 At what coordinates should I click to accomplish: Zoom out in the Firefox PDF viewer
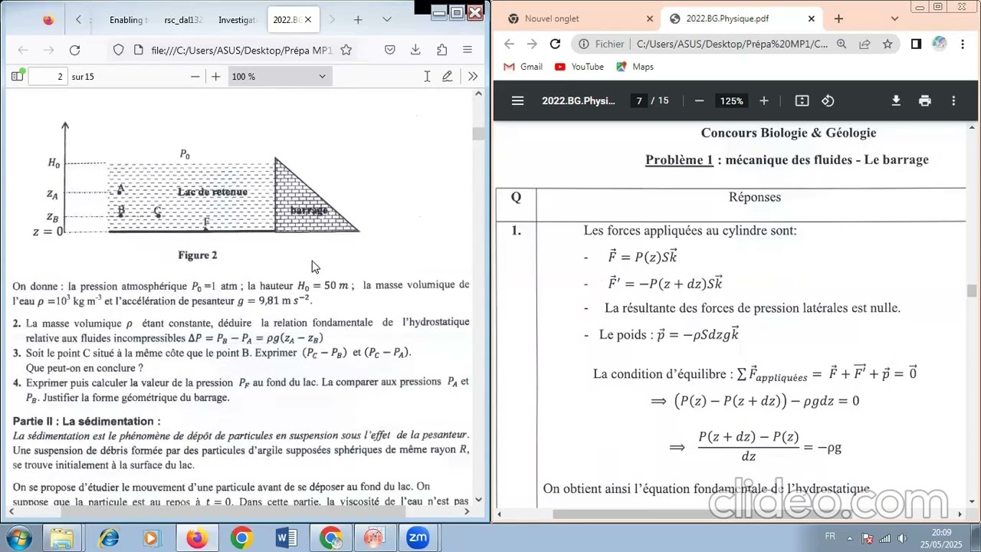(x=195, y=77)
